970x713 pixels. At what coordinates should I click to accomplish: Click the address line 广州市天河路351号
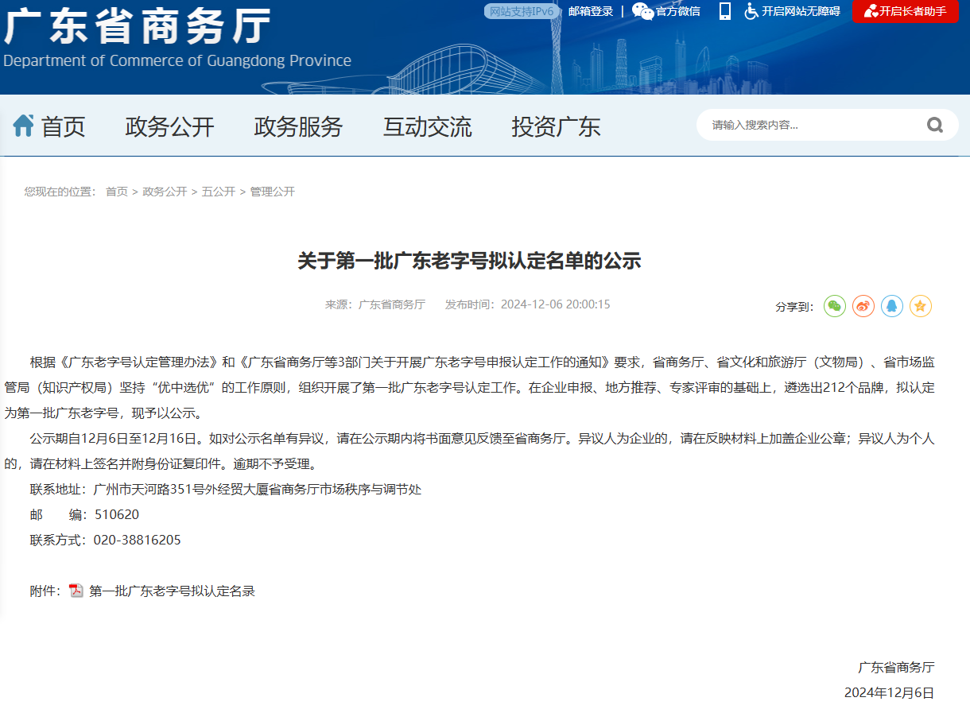pos(150,490)
